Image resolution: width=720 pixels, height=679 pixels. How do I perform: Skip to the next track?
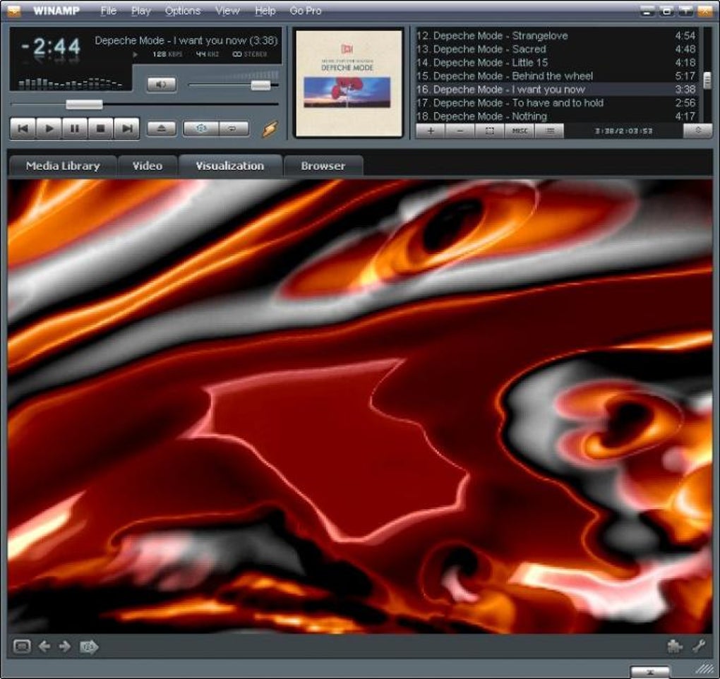pos(126,128)
